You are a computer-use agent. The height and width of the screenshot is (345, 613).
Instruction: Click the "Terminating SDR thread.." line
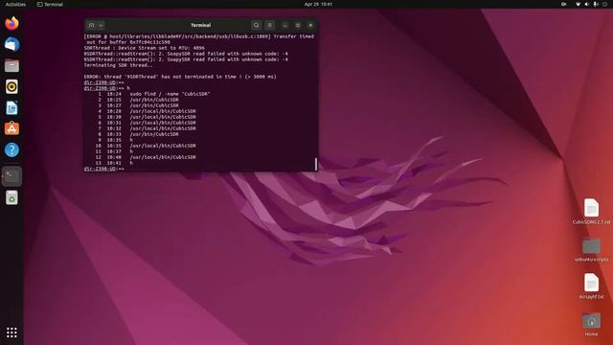pyautogui.click(x=119, y=65)
